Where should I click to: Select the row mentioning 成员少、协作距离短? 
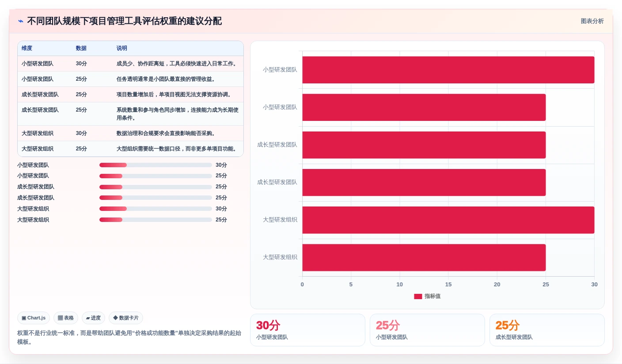pyautogui.click(x=130, y=64)
